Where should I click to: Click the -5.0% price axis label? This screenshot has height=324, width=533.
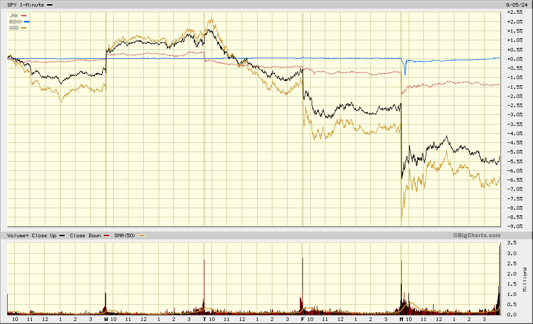click(515, 152)
